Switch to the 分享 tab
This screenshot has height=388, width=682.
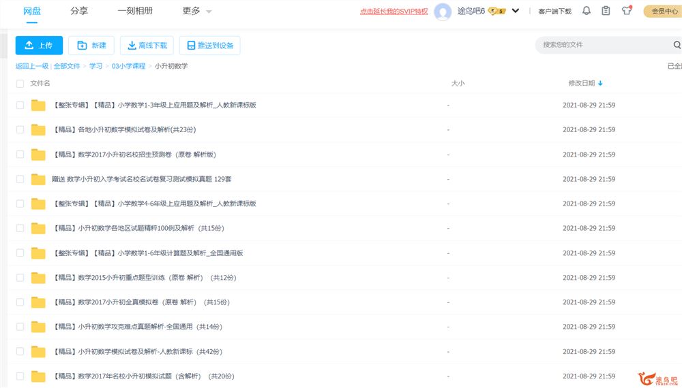click(x=79, y=11)
